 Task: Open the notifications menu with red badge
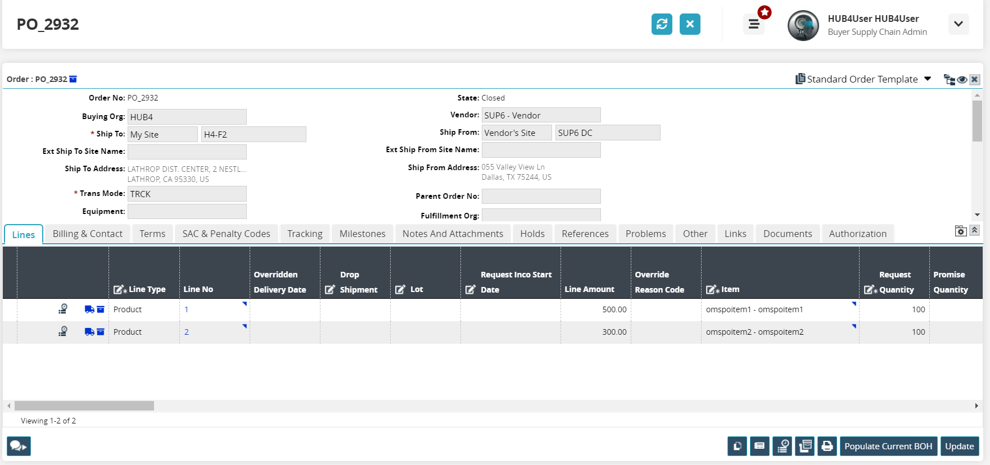(754, 24)
